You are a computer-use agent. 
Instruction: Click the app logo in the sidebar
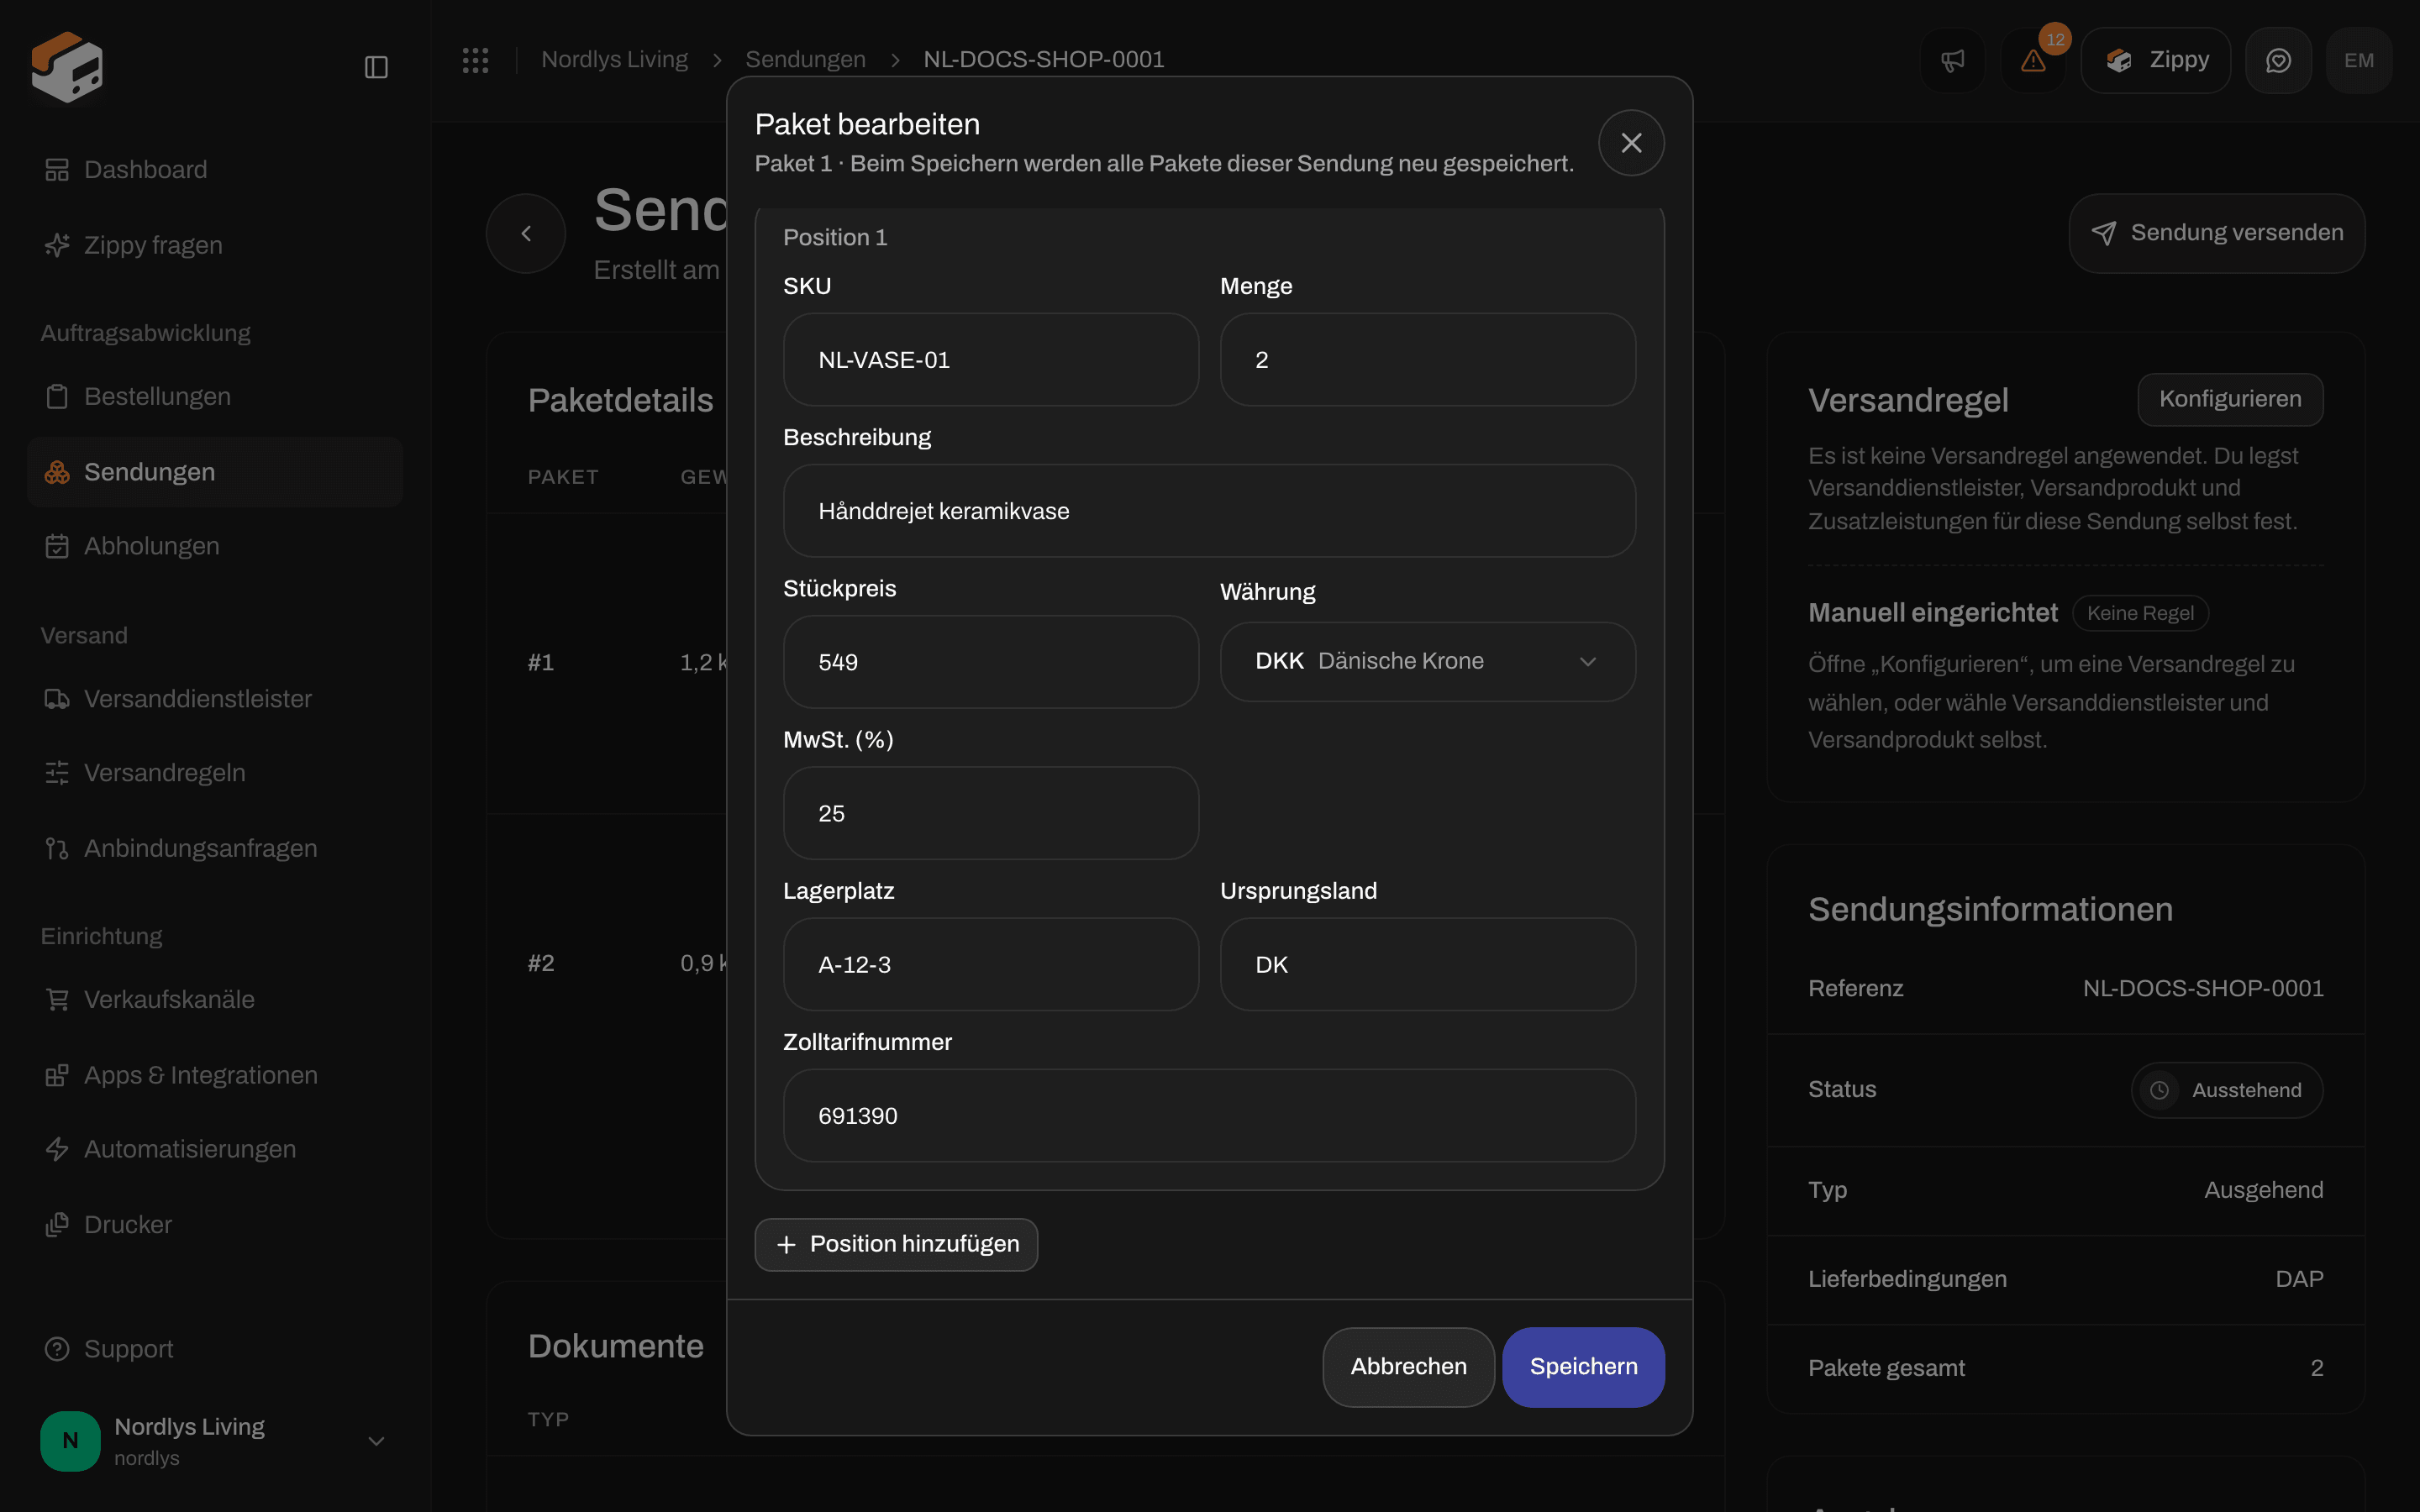click(67, 66)
